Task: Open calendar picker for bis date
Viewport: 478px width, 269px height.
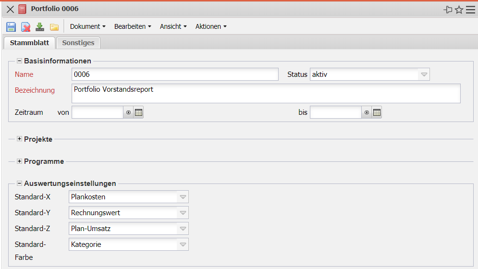Action: [x=377, y=112]
